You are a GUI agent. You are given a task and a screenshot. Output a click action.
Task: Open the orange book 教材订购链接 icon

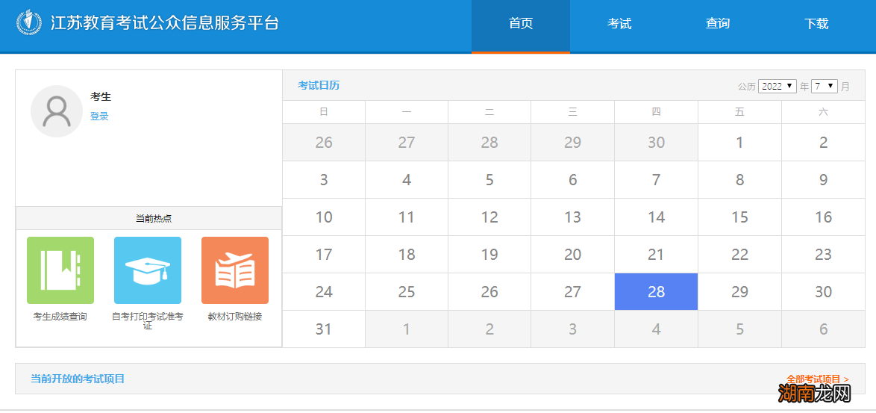pos(234,270)
